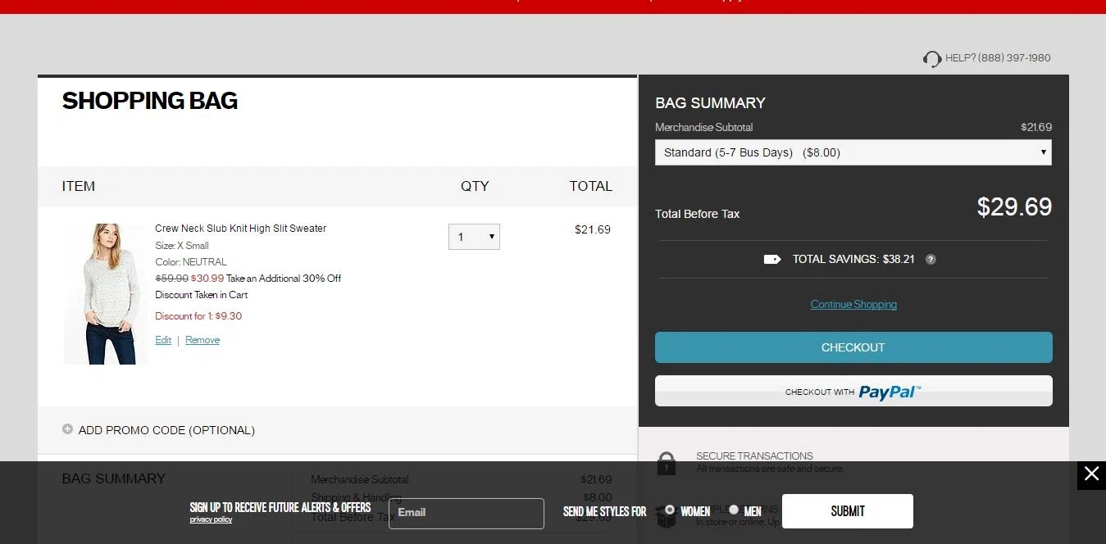
Task: Remove the sweater from the bag
Action: [x=203, y=340]
